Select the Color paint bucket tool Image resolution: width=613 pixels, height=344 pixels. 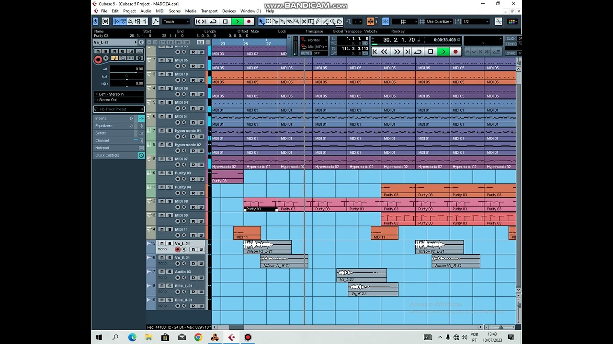point(339,21)
